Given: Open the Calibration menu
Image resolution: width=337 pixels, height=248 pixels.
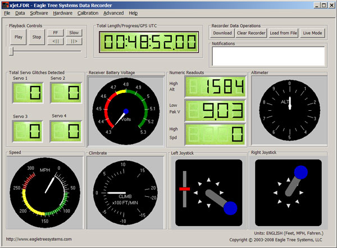Looking at the screenshot, I should click(88, 12).
